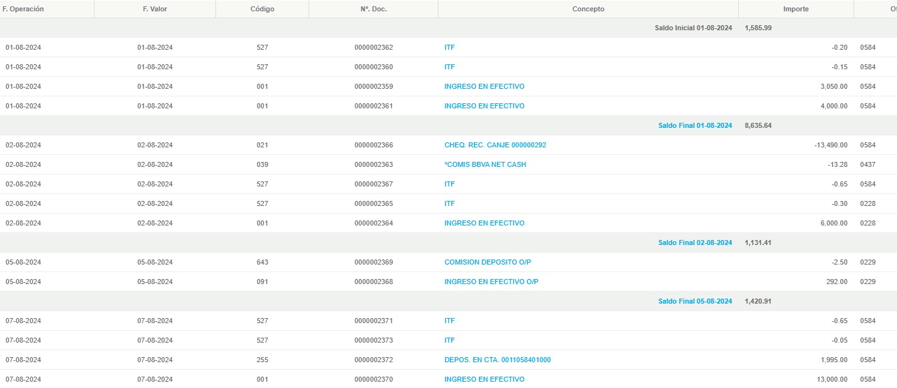Open Saldo Final 02-08-2024 link
Screen dimensions: 897x388
tap(695, 243)
